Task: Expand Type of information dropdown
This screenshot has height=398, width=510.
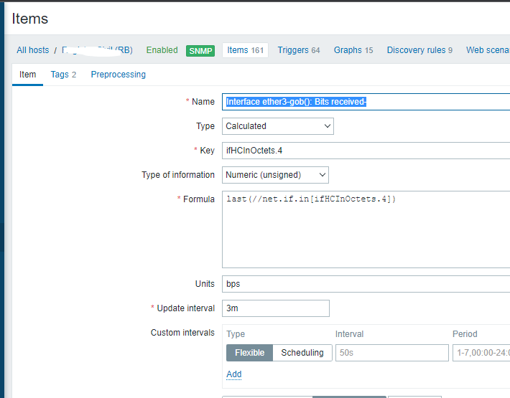Action: tap(274, 175)
